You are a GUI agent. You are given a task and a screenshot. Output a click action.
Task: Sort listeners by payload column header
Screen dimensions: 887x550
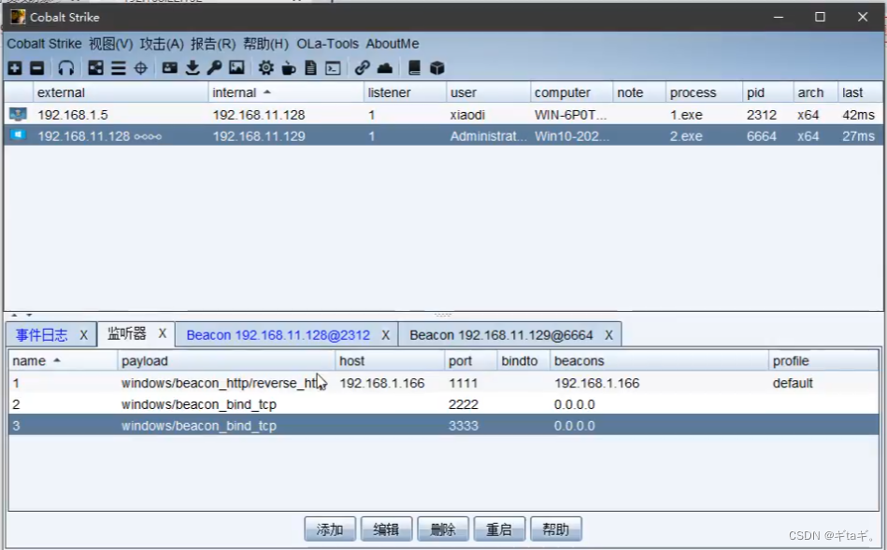click(226, 361)
